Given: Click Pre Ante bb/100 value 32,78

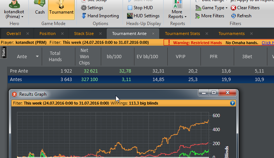Looking at the screenshot, I should tap(125, 71).
